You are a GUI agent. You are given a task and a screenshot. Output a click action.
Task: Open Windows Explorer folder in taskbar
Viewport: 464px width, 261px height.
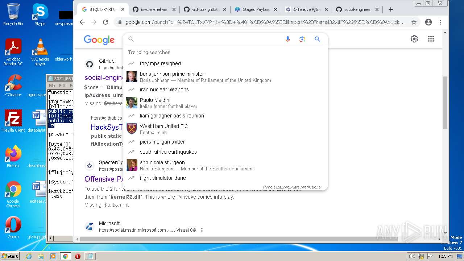pos(41,256)
